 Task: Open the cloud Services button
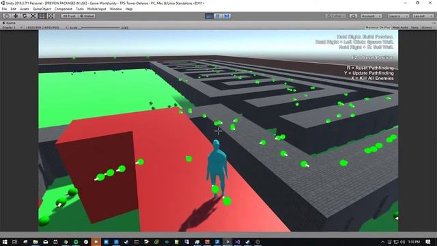tap(354, 16)
